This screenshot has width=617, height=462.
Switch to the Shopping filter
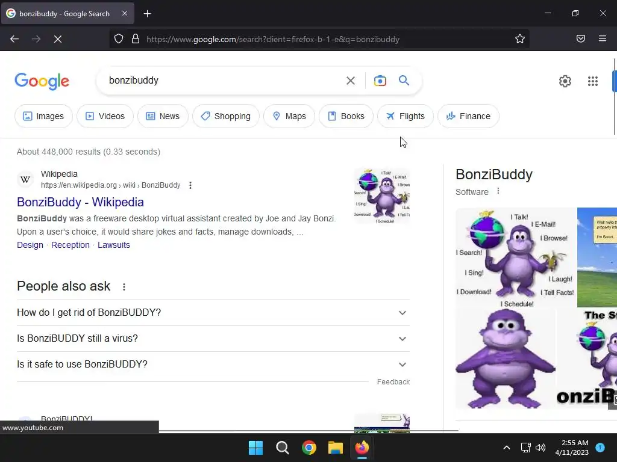[x=226, y=116]
